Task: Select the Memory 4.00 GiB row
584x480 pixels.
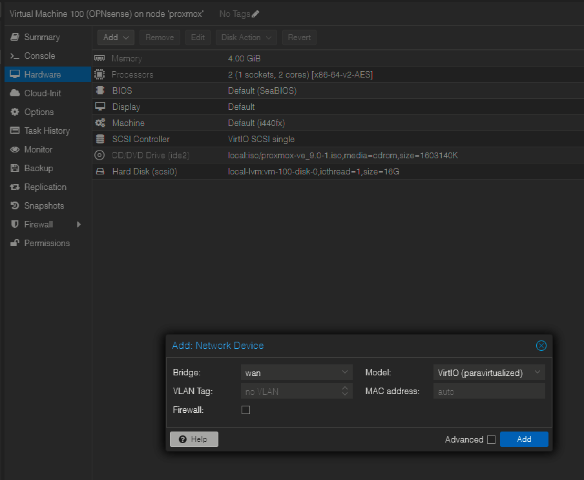Action: tap(338, 58)
